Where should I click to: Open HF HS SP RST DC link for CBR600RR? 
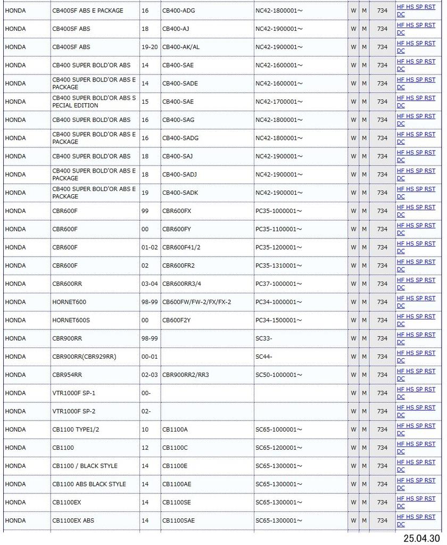[x=416, y=280]
